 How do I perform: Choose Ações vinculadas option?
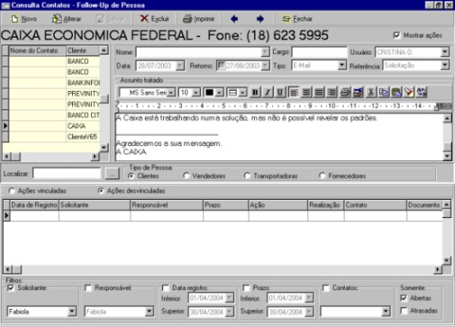click(x=12, y=191)
